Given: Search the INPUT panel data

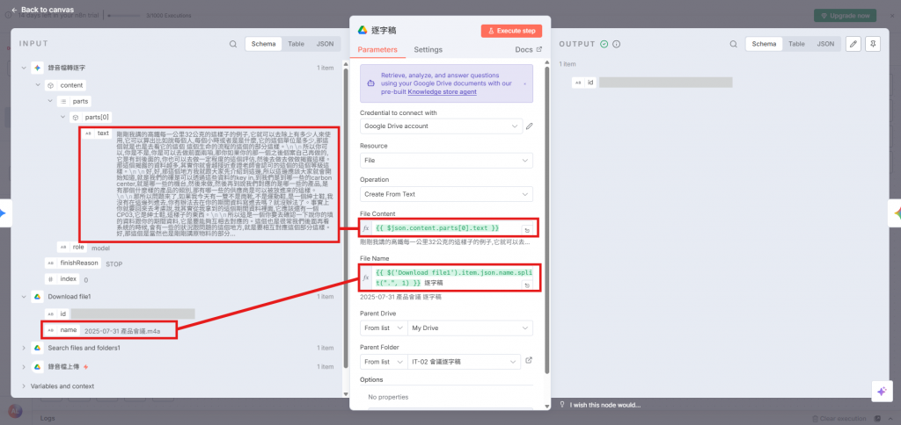Looking at the screenshot, I should pos(232,44).
